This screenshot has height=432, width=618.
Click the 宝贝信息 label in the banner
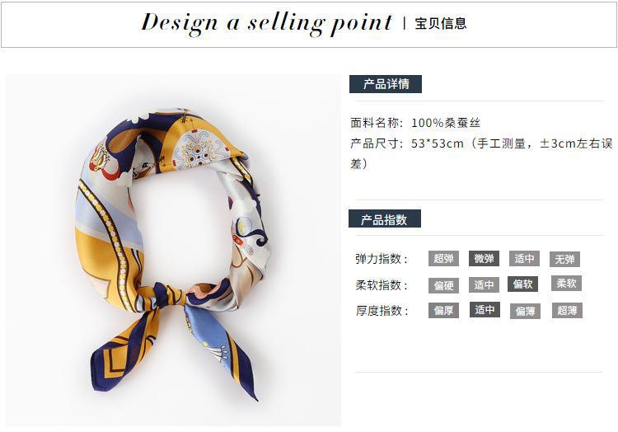coord(441,24)
